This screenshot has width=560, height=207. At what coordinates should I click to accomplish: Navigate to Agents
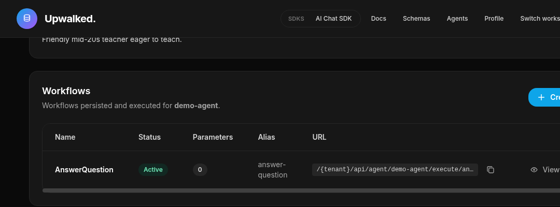(457, 19)
